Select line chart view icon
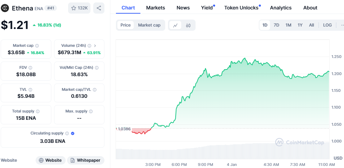Screen dimensions: 344x168 click(x=175, y=25)
